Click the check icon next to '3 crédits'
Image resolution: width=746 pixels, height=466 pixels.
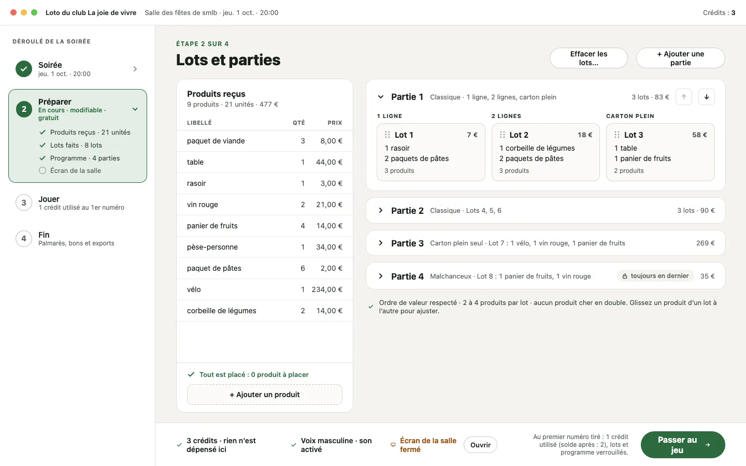pyautogui.click(x=179, y=445)
